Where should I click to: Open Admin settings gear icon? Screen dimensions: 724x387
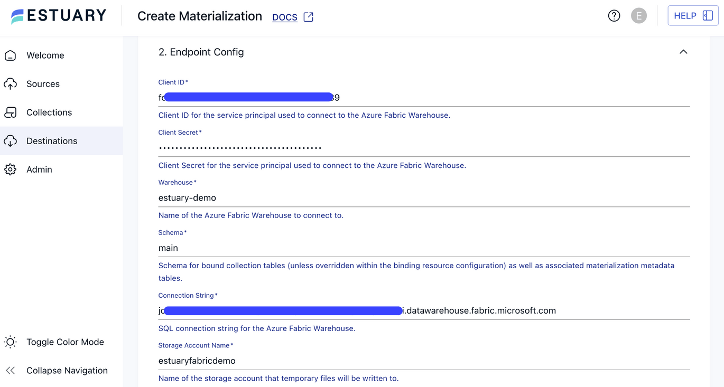tap(11, 169)
